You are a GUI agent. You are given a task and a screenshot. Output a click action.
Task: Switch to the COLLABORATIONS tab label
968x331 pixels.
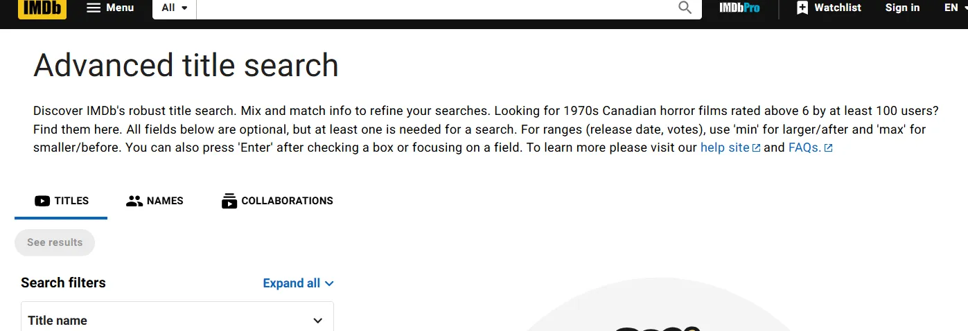pyautogui.click(x=287, y=201)
